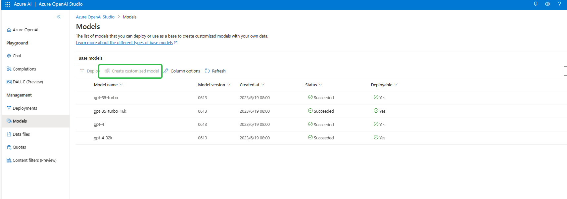Select the gpt-35-turbo model row
567x199 pixels.
coord(321,98)
